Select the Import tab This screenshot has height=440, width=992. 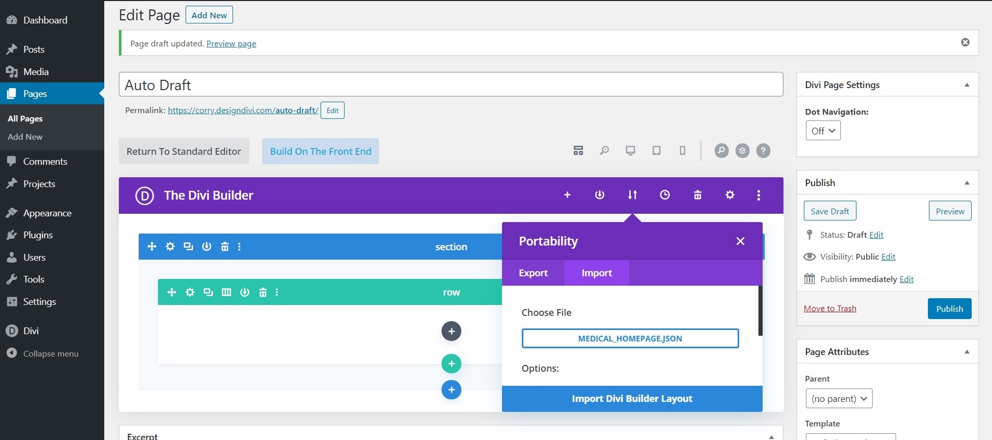[597, 273]
